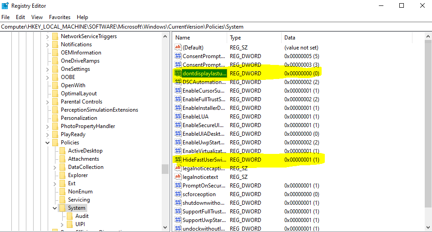432x232 pixels.
Task: Open the Favorites menu
Action: tap(60, 17)
